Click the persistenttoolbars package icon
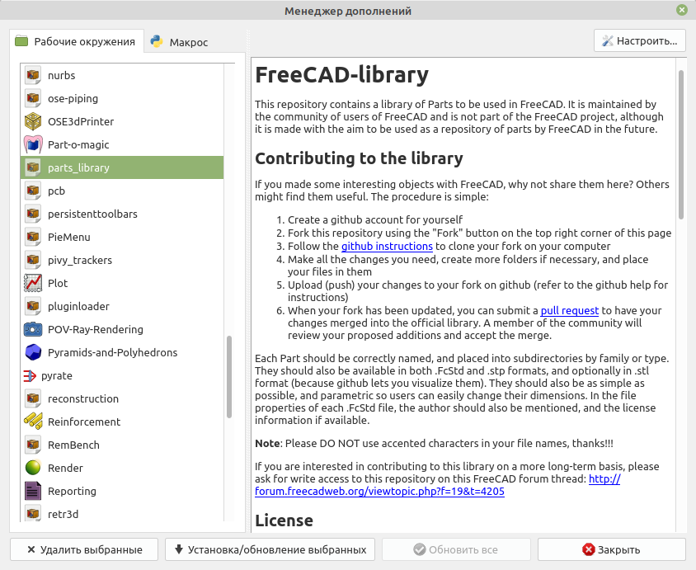This screenshot has height=570, width=696. tap(33, 214)
